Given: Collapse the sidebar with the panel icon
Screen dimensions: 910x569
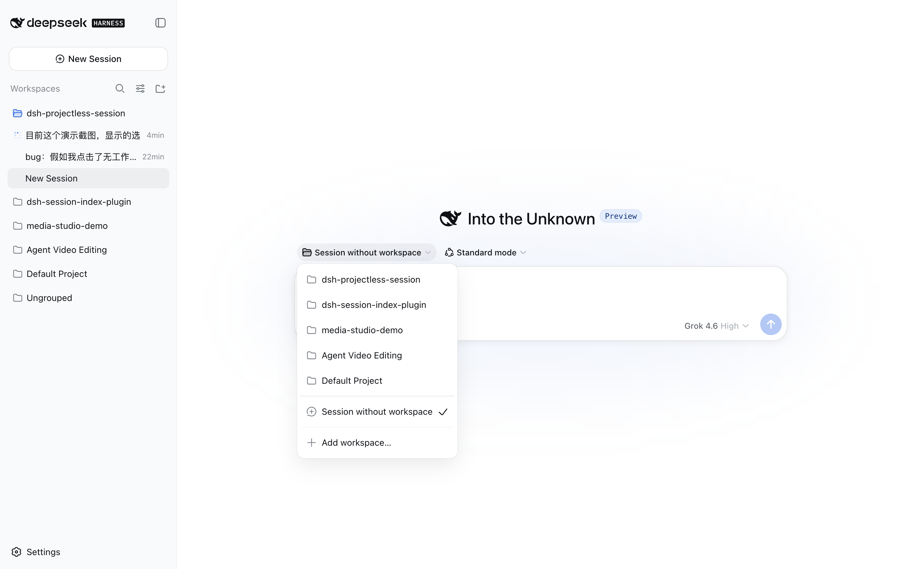Looking at the screenshot, I should click(160, 23).
